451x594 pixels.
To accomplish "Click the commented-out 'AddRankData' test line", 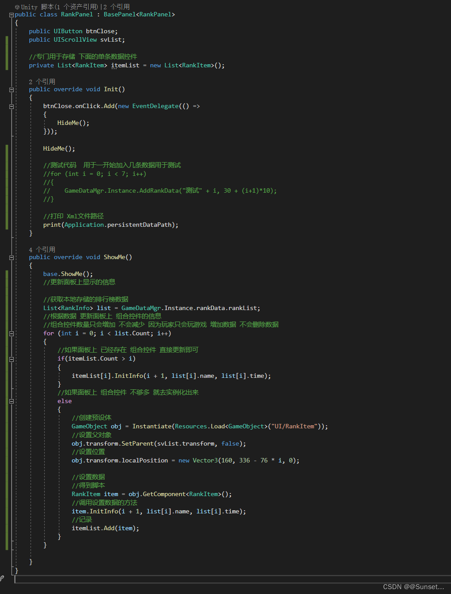I will [x=160, y=191].
